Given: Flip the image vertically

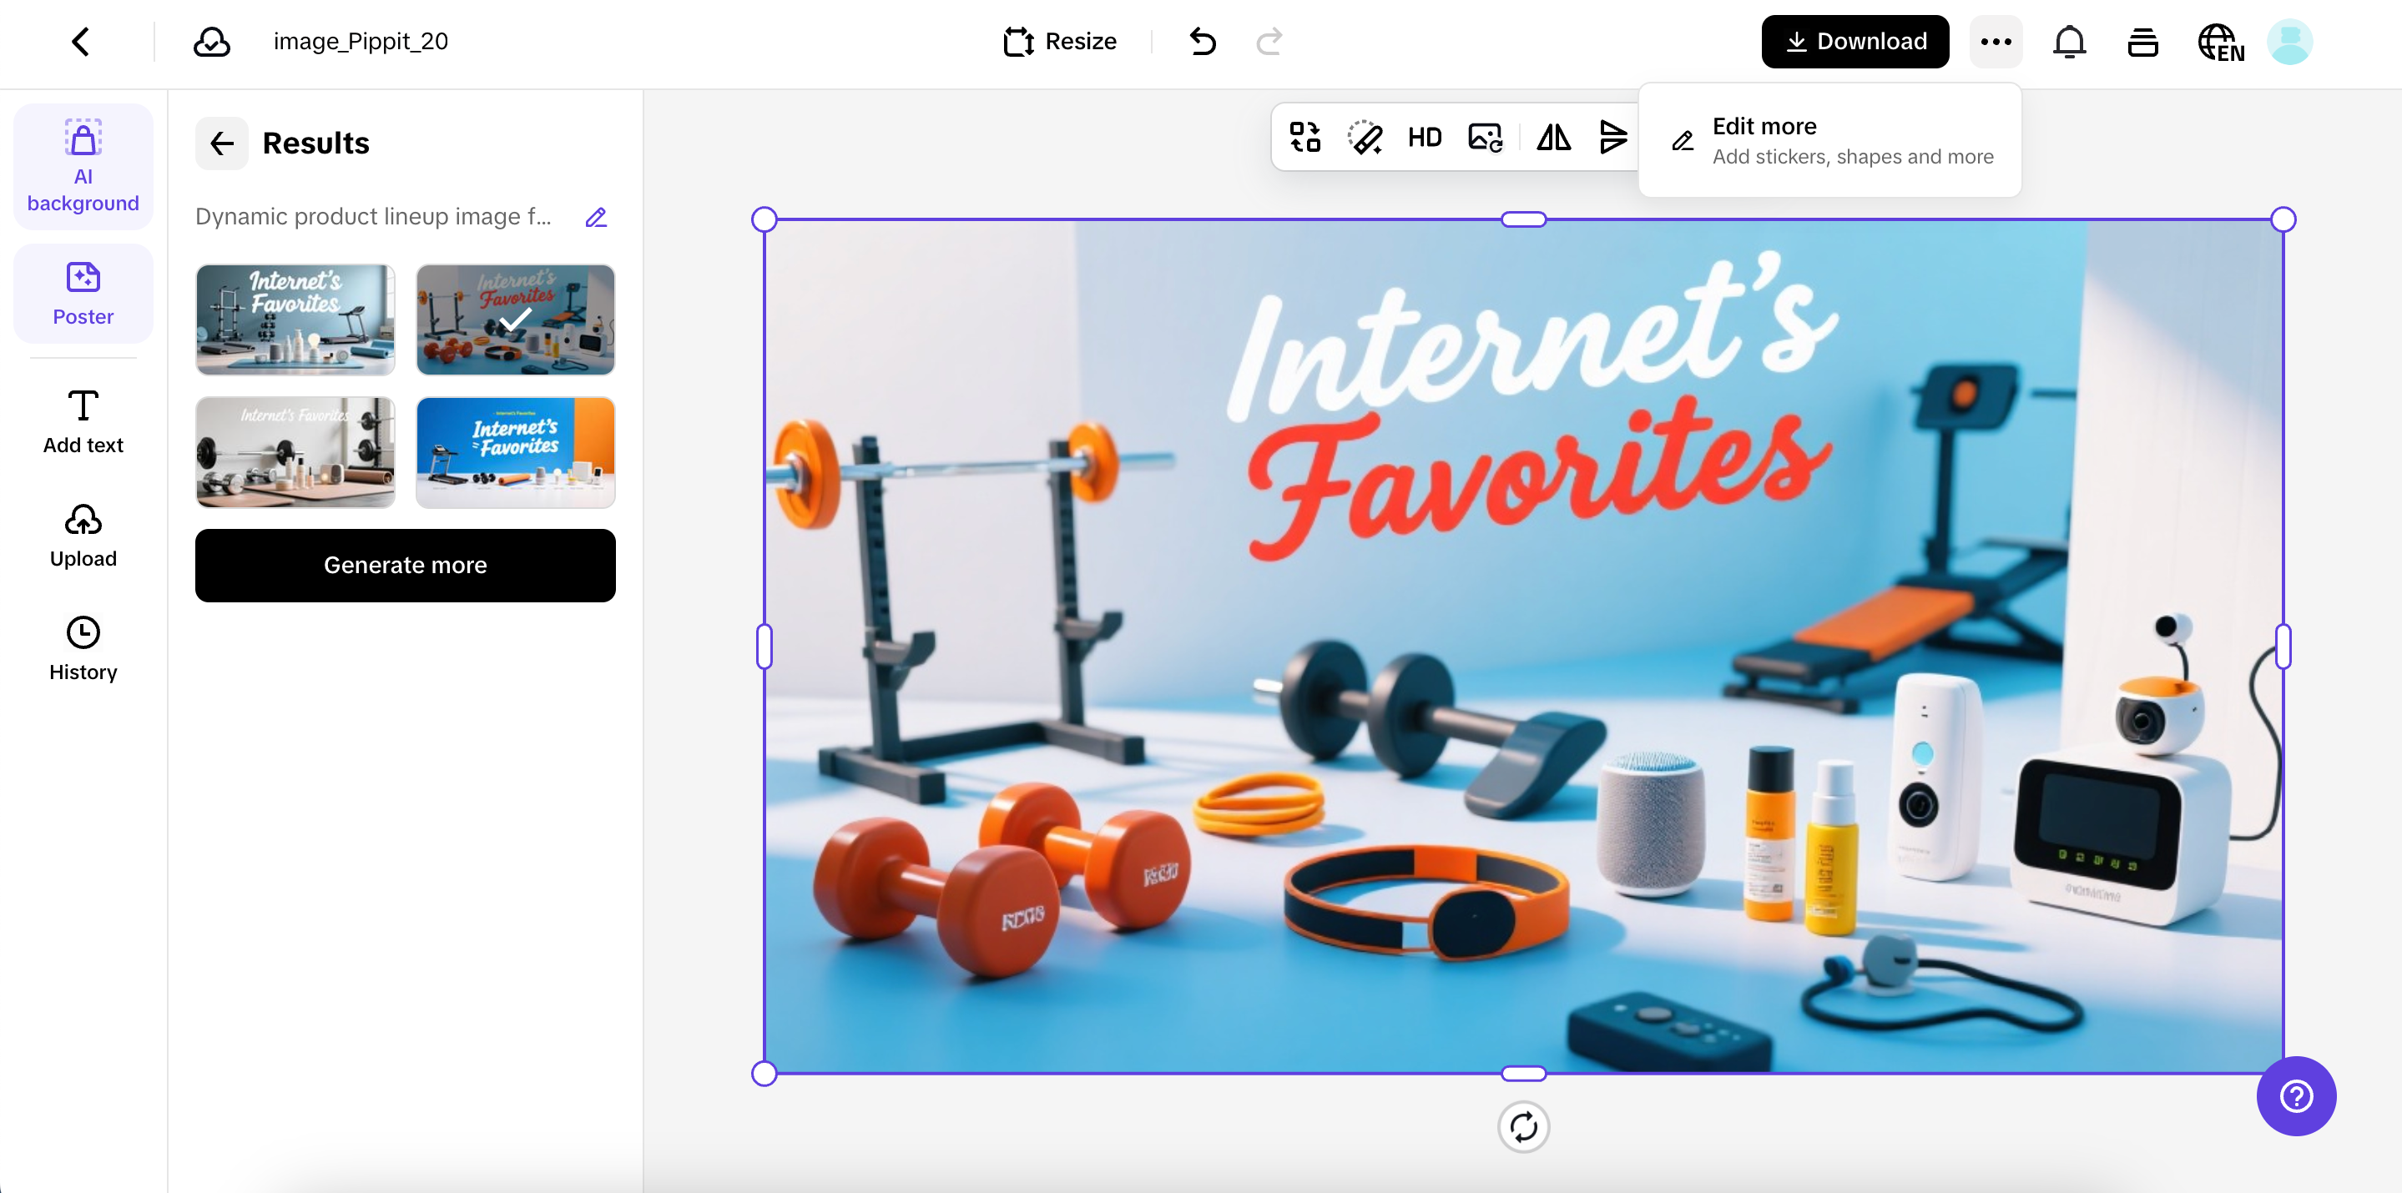Looking at the screenshot, I should pyautogui.click(x=1614, y=137).
